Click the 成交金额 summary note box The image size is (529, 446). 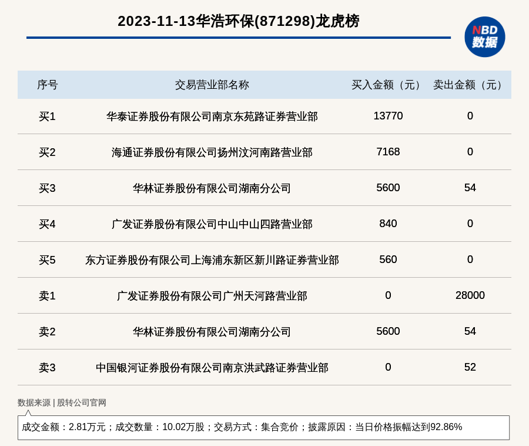(x=263, y=427)
